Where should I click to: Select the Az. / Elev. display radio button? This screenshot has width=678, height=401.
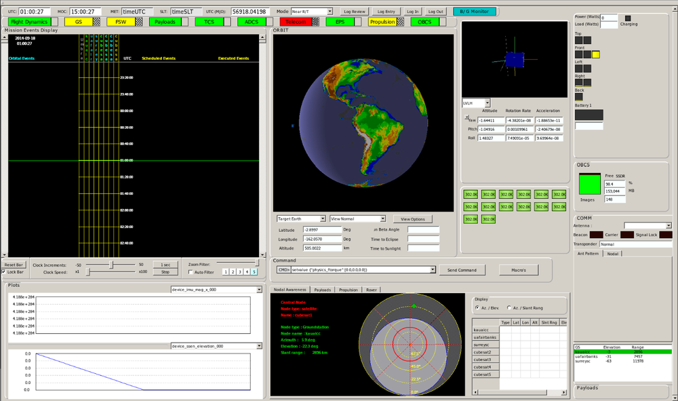[477, 308]
